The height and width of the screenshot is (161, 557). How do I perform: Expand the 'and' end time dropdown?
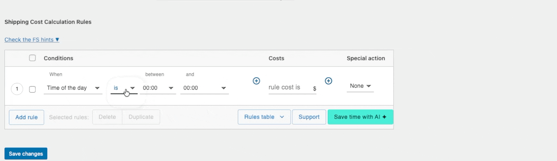point(204,88)
